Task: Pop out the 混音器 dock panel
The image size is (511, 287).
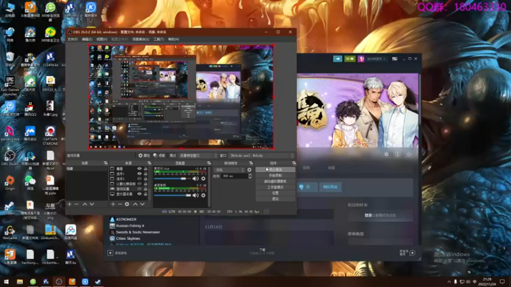Action: pos(209,163)
